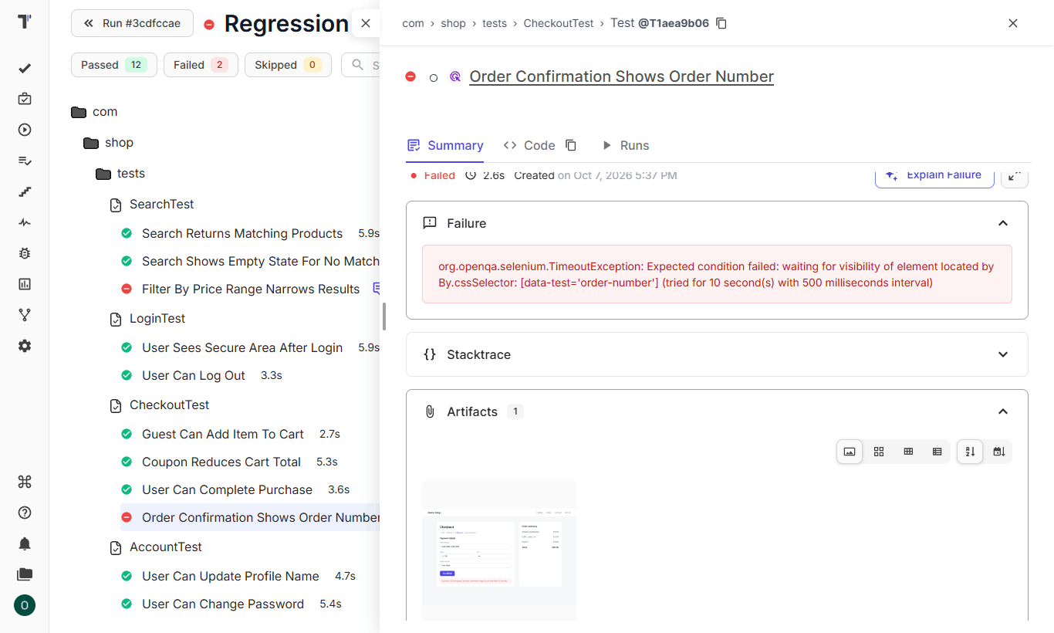The height and width of the screenshot is (633, 1054).
Task: Open the Order Confirmation Shows Order Number title link
Action: [622, 76]
